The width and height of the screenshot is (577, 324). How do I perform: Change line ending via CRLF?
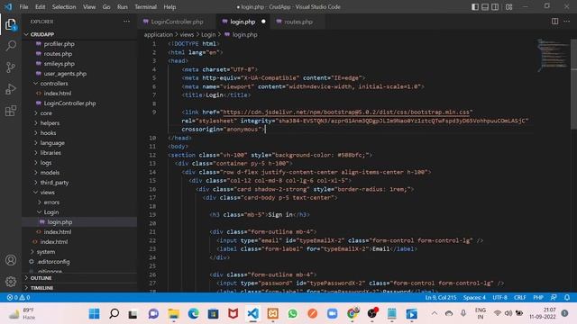519,297
